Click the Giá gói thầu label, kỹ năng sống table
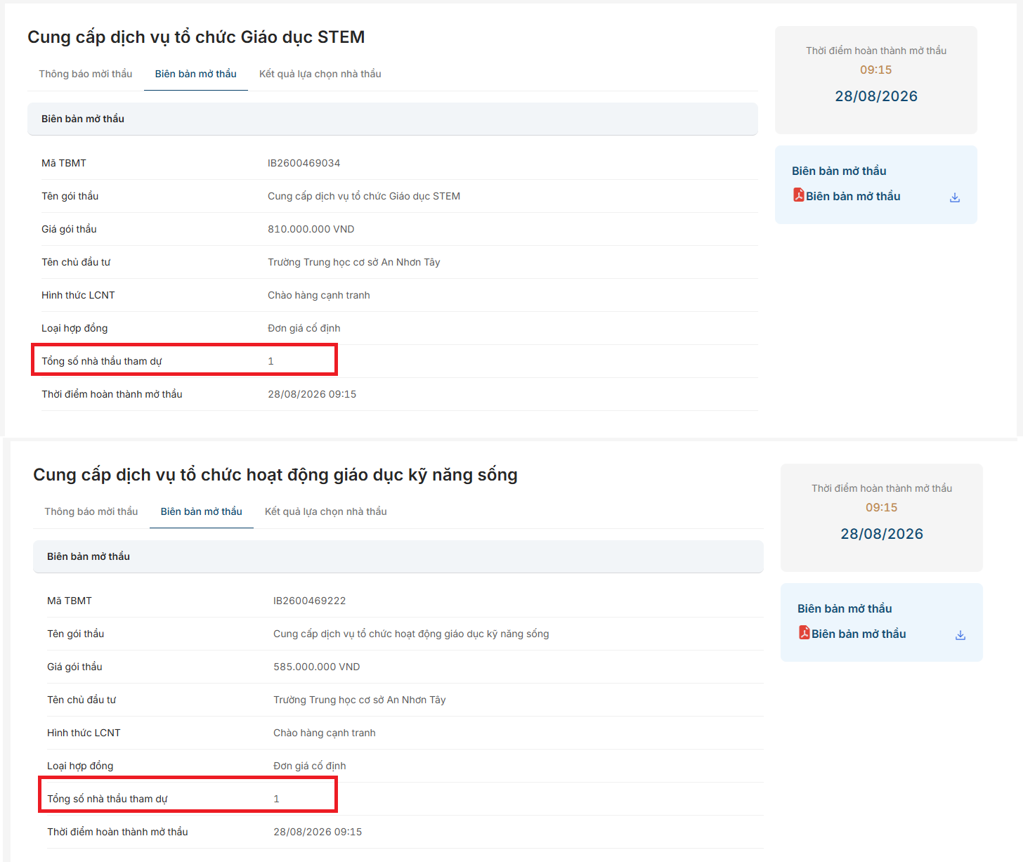 (x=74, y=667)
